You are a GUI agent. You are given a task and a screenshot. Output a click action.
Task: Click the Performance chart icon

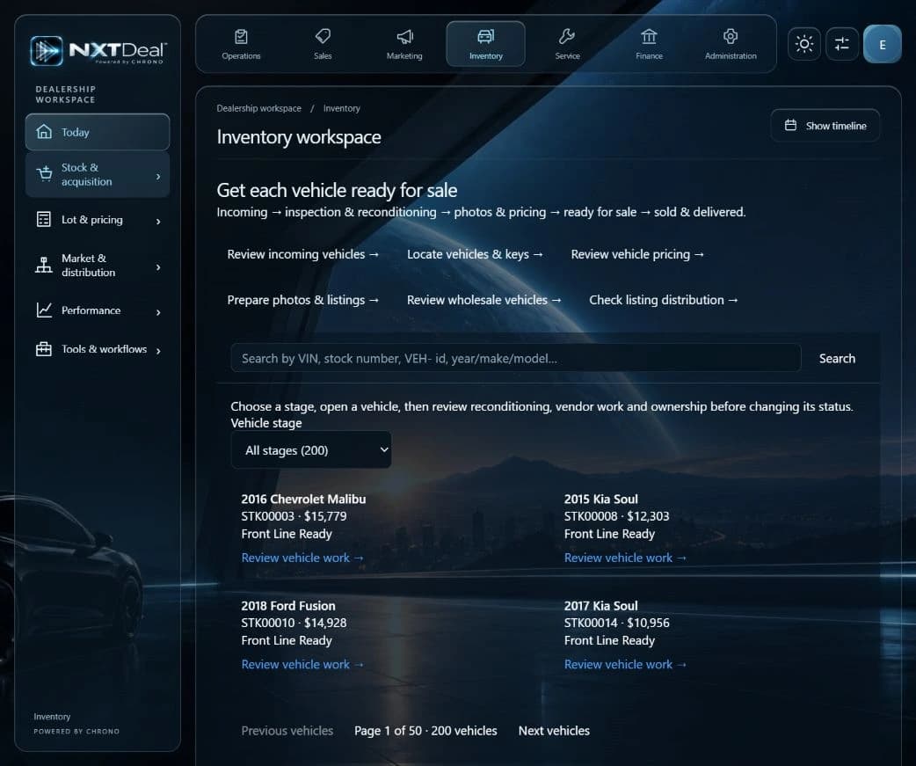click(44, 310)
